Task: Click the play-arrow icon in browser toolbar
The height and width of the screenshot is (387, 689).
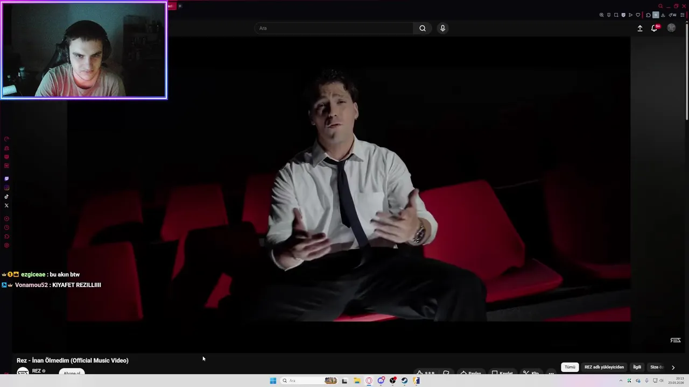Action: tap(630, 15)
